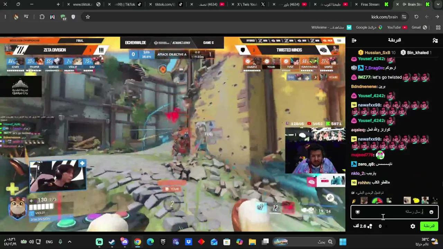Click the green الدردشة send button
443x249 pixels.
[429, 226]
